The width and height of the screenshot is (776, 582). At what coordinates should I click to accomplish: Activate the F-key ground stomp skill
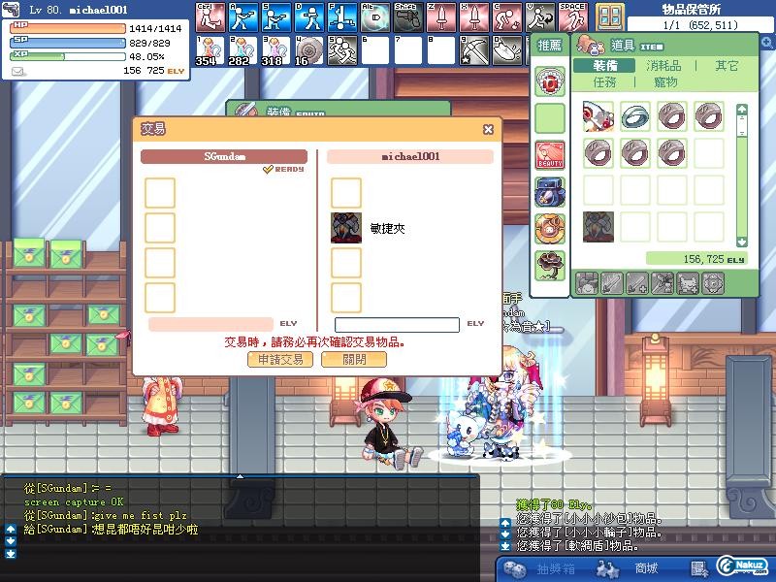coord(343,16)
